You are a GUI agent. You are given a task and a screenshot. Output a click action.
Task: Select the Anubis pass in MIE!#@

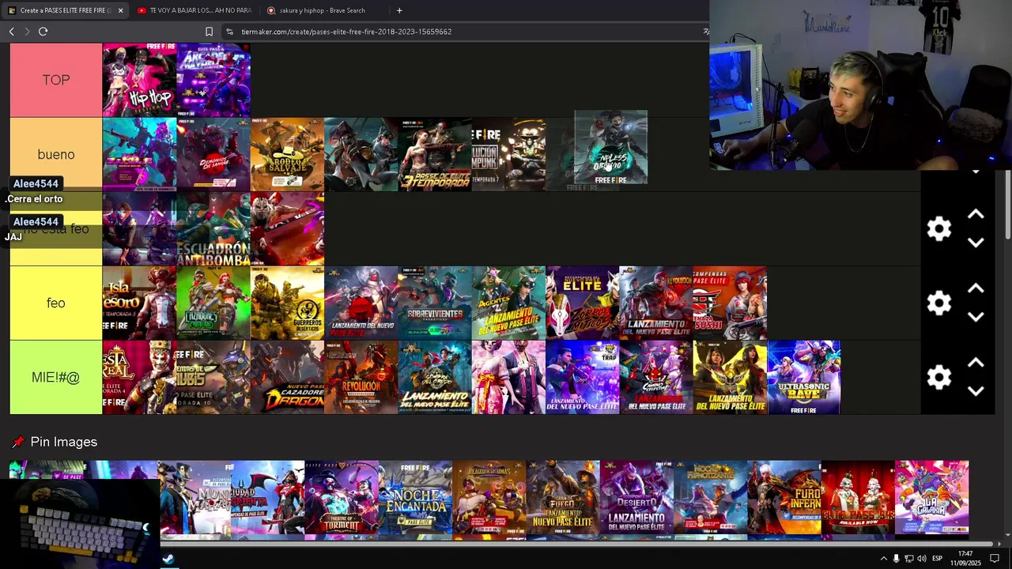213,377
